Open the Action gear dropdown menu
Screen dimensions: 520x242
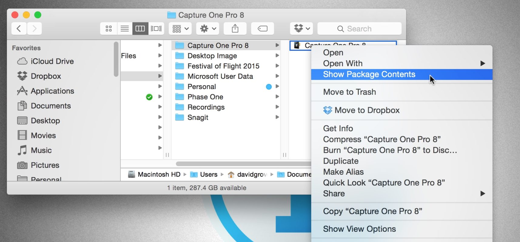coord(208,29)
